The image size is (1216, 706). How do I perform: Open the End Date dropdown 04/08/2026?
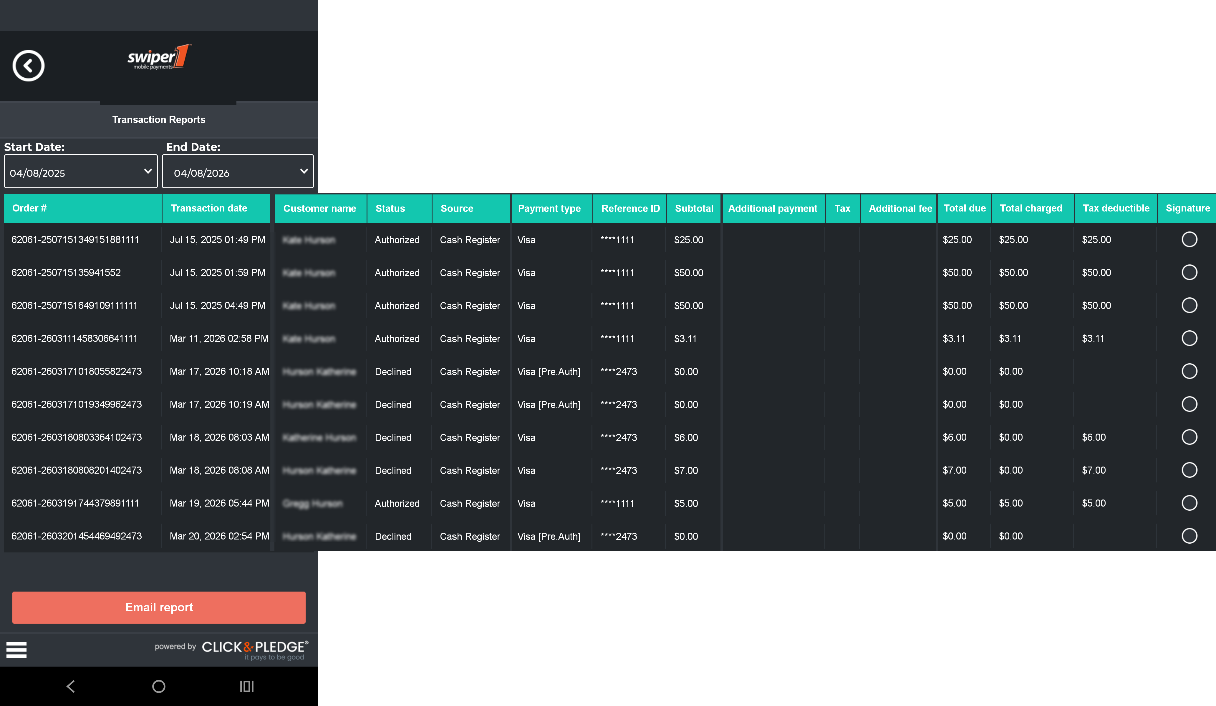[237, 171]
